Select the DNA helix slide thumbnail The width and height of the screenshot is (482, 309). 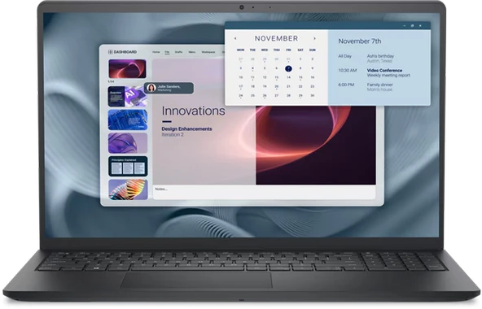pos(128,189)
